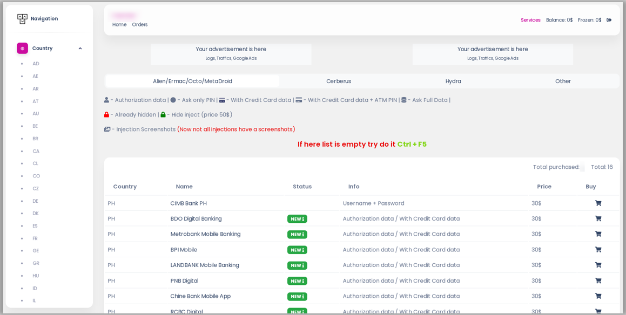Click the round Country icon in the sidebar
This screenshot has width=626, height=315.
pos(22,49)
